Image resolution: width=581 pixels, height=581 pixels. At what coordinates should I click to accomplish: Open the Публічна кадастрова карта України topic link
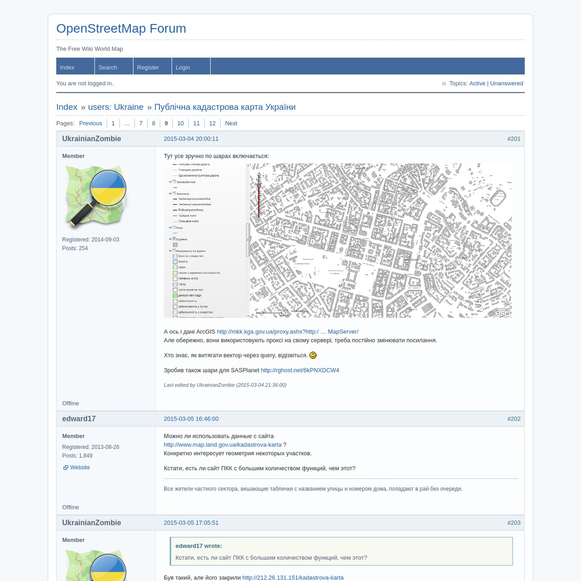[x=225, y=107]
